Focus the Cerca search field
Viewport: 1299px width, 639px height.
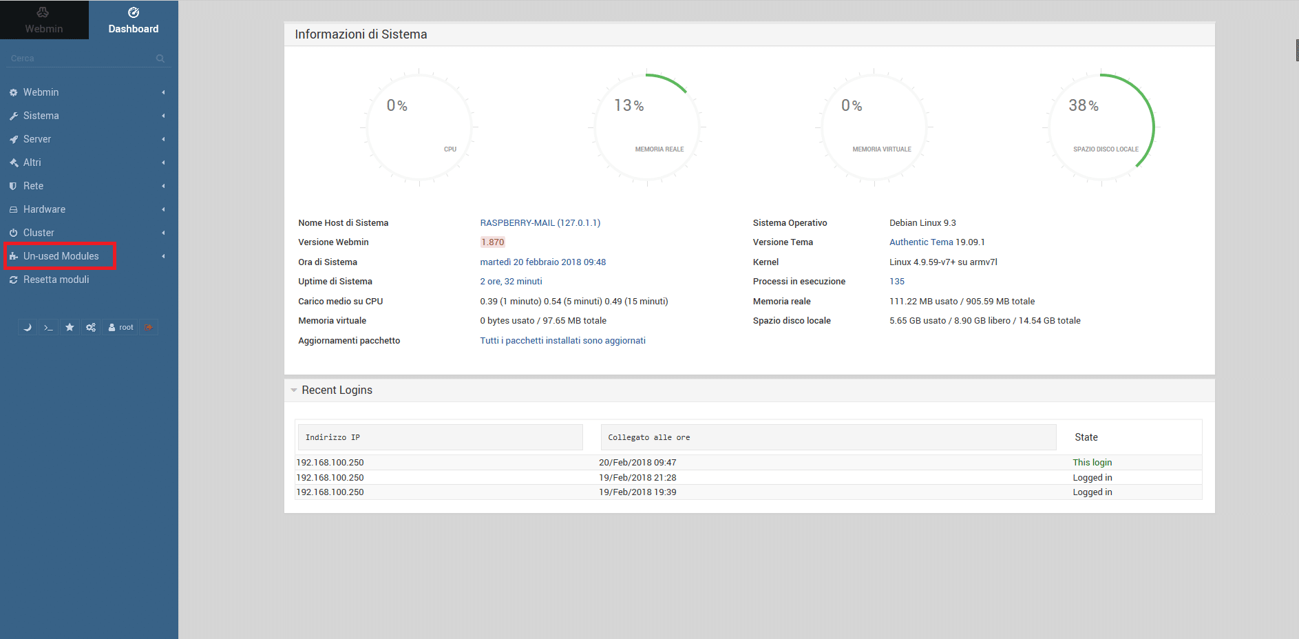pos(81,59)
